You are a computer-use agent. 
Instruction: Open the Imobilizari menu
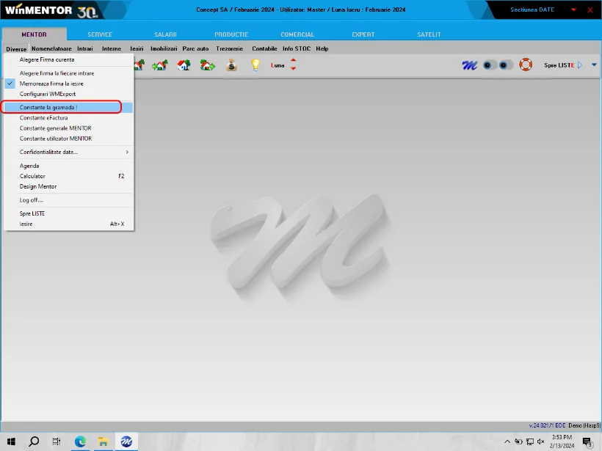pos(164,48)
